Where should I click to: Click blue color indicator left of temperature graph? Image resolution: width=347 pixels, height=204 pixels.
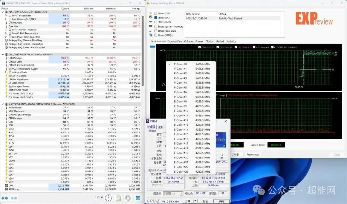point(153,47)
